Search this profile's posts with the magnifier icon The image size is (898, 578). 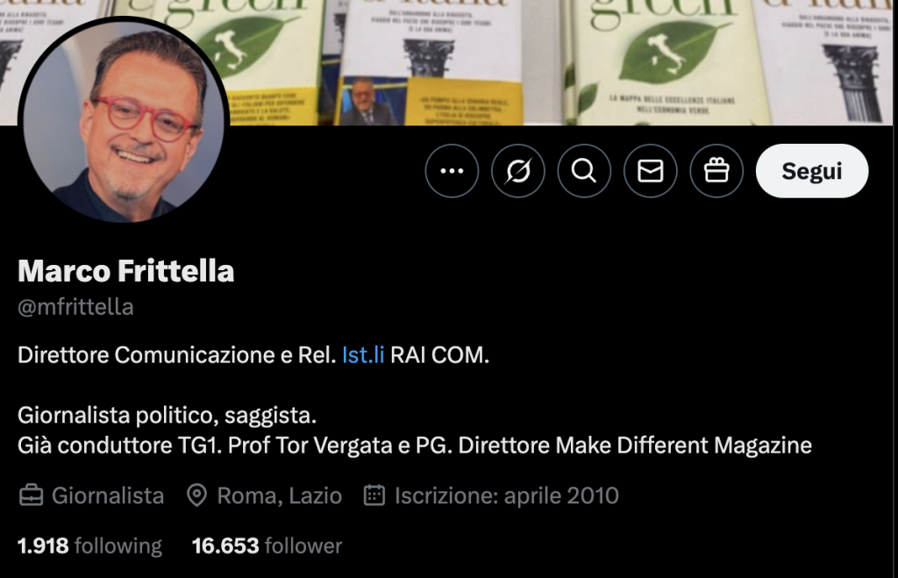[584, 171]
